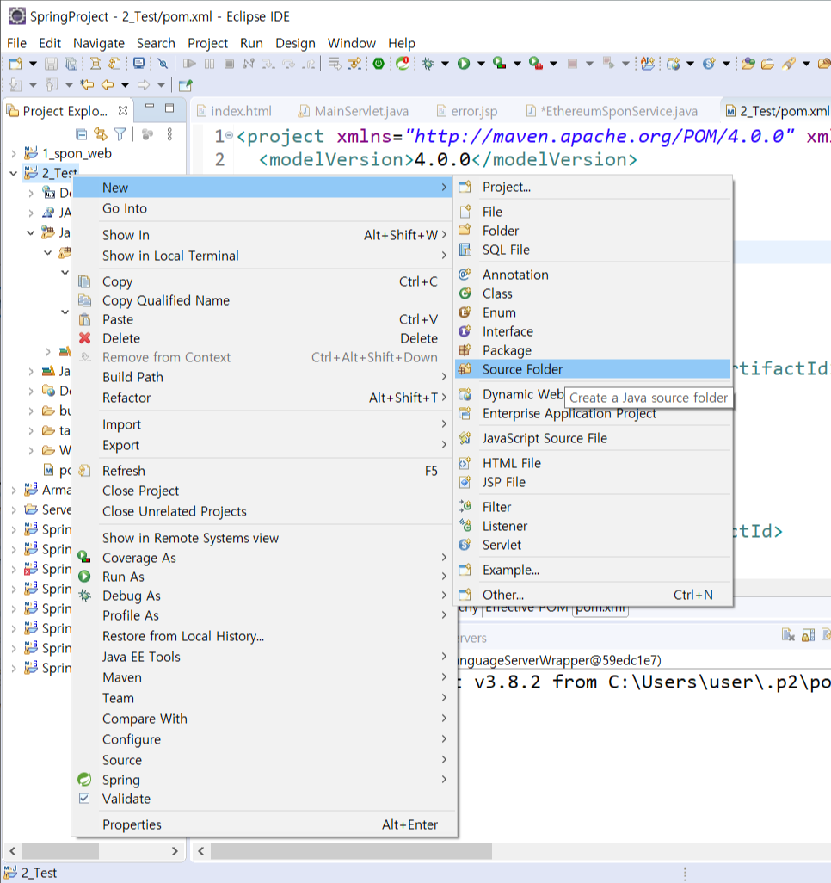Click the Terminate stop icon in toolbar

pos(229,64)
